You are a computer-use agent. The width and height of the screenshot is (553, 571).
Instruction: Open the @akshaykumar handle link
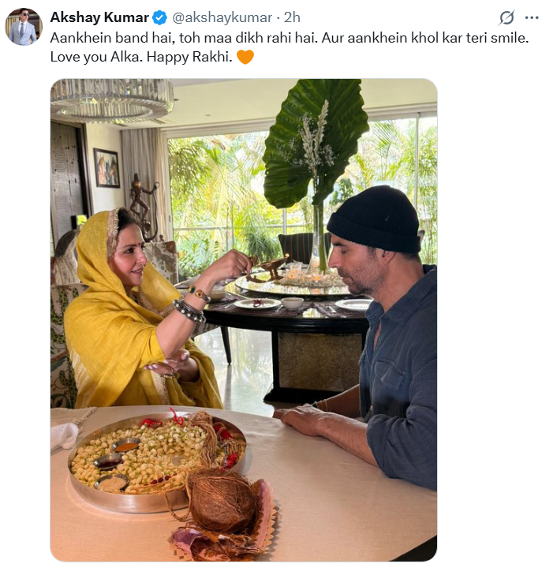point(222,17)
